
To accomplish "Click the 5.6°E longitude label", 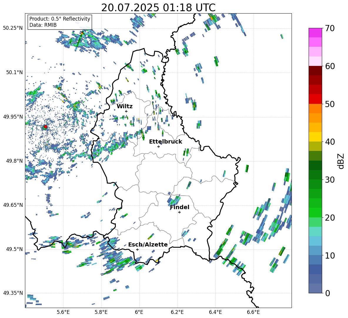I will pos(63,312).
